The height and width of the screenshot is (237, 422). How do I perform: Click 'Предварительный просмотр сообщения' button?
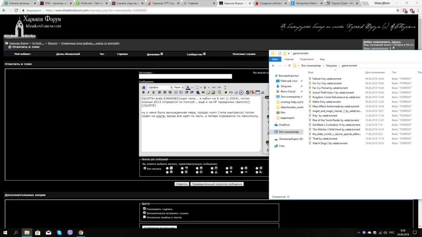coord(217,184)
